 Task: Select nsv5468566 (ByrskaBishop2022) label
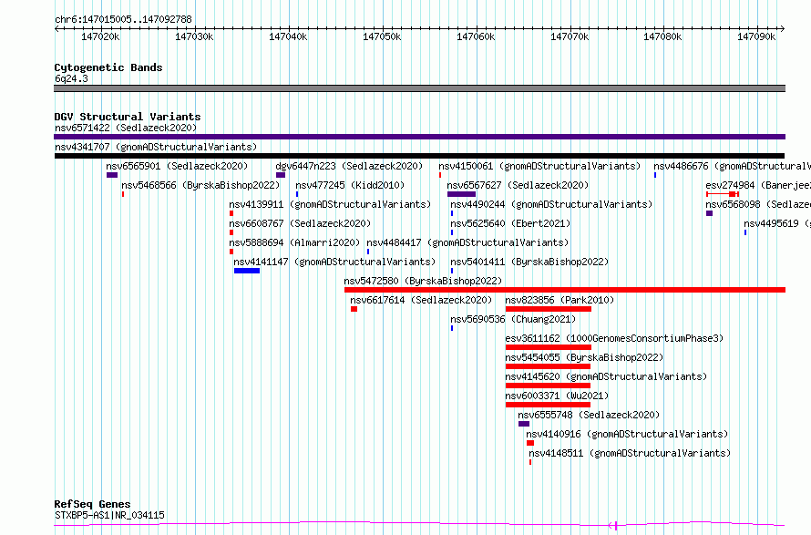(x=200, y=185)
